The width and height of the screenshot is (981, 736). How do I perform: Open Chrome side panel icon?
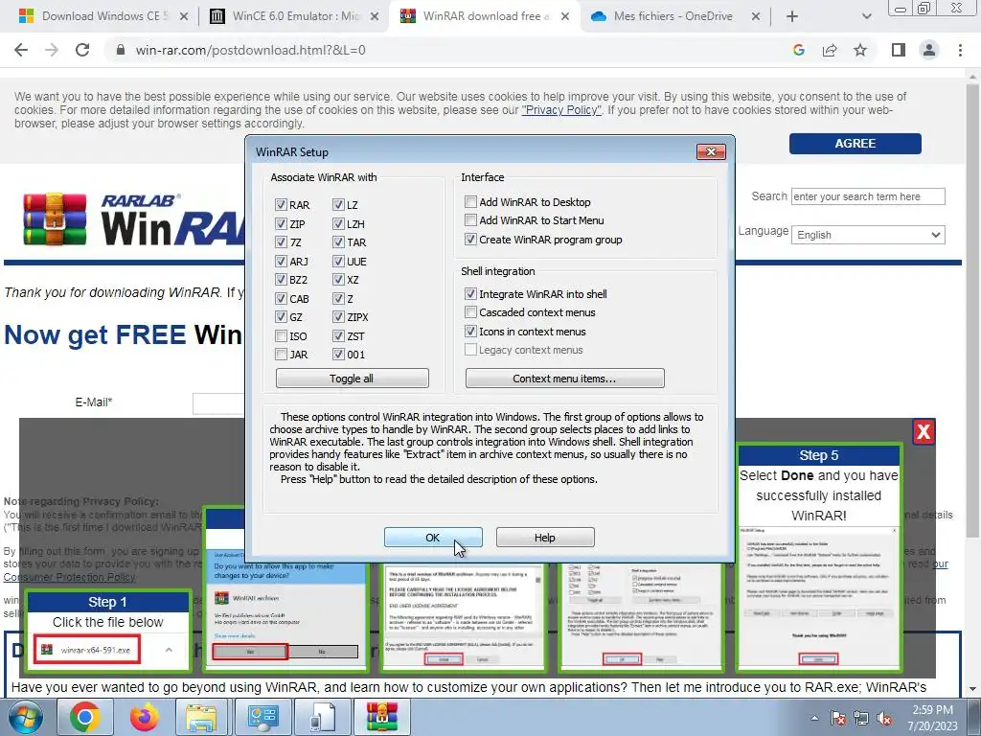click(x=899, y=50)
